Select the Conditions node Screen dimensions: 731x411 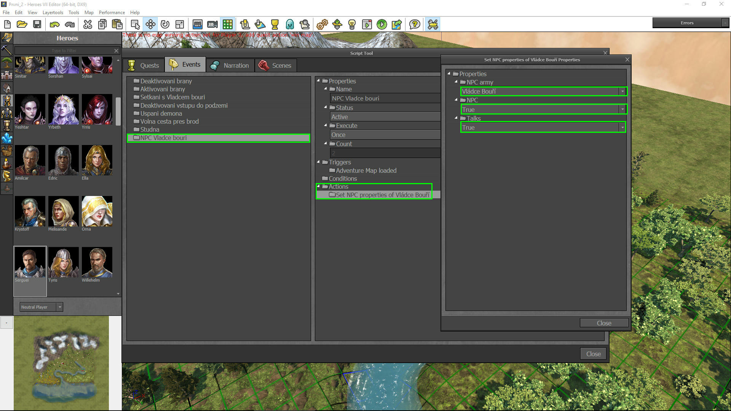343,178
